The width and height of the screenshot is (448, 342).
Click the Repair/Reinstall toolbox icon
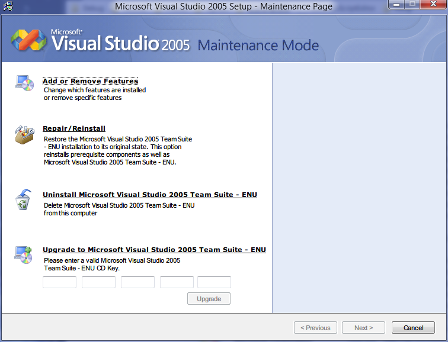coord(24,134)
